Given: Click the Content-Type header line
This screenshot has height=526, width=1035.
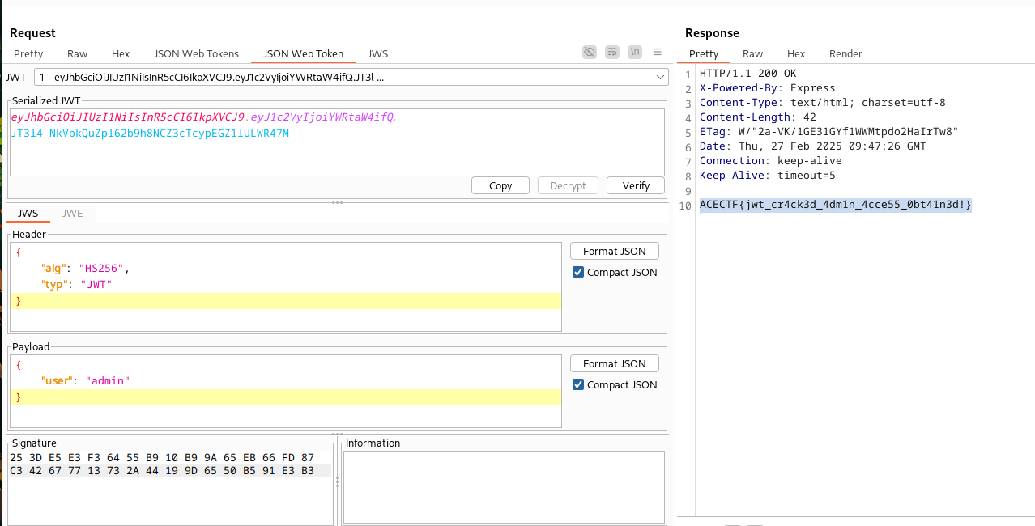Looking at the screenshot, I should pyautogui.click(x=823, y=103).
